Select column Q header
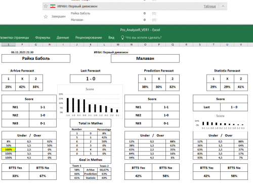This screenshot has width=253, height=184. coord(173,45)
